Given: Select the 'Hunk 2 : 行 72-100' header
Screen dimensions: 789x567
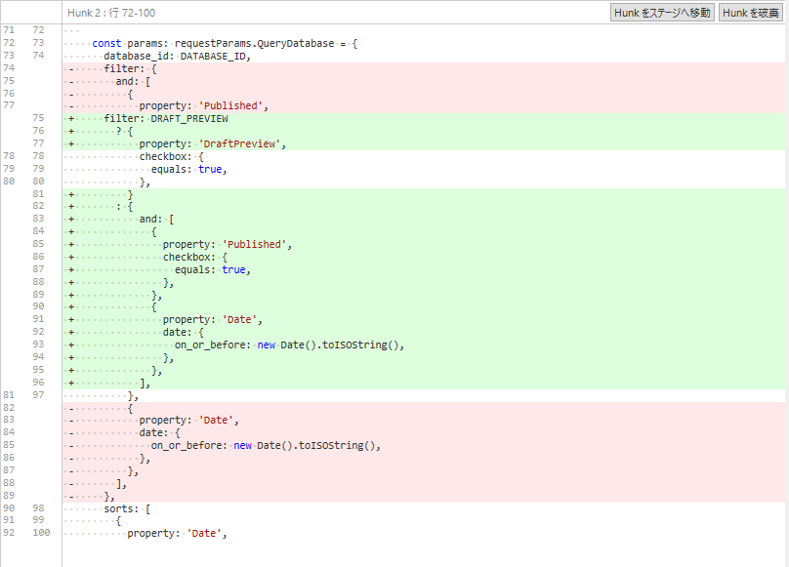Looking at the screenshot, I should click(x=111, y=13).
